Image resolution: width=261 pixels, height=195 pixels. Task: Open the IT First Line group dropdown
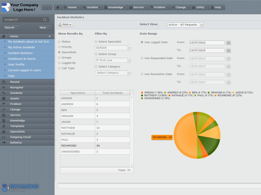click(129, 60)
